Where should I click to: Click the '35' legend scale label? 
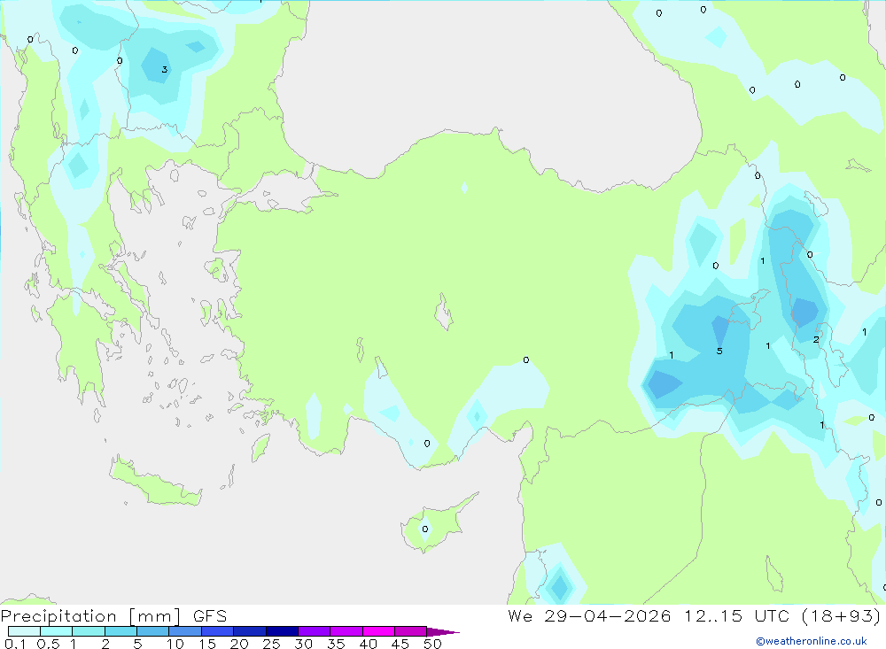coord(336,644)
